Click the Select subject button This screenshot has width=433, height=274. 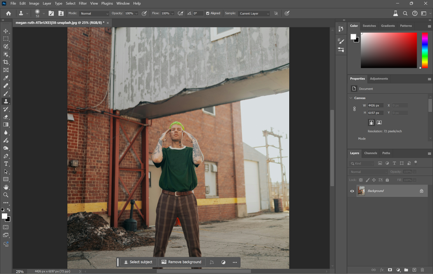click(138, 262)
